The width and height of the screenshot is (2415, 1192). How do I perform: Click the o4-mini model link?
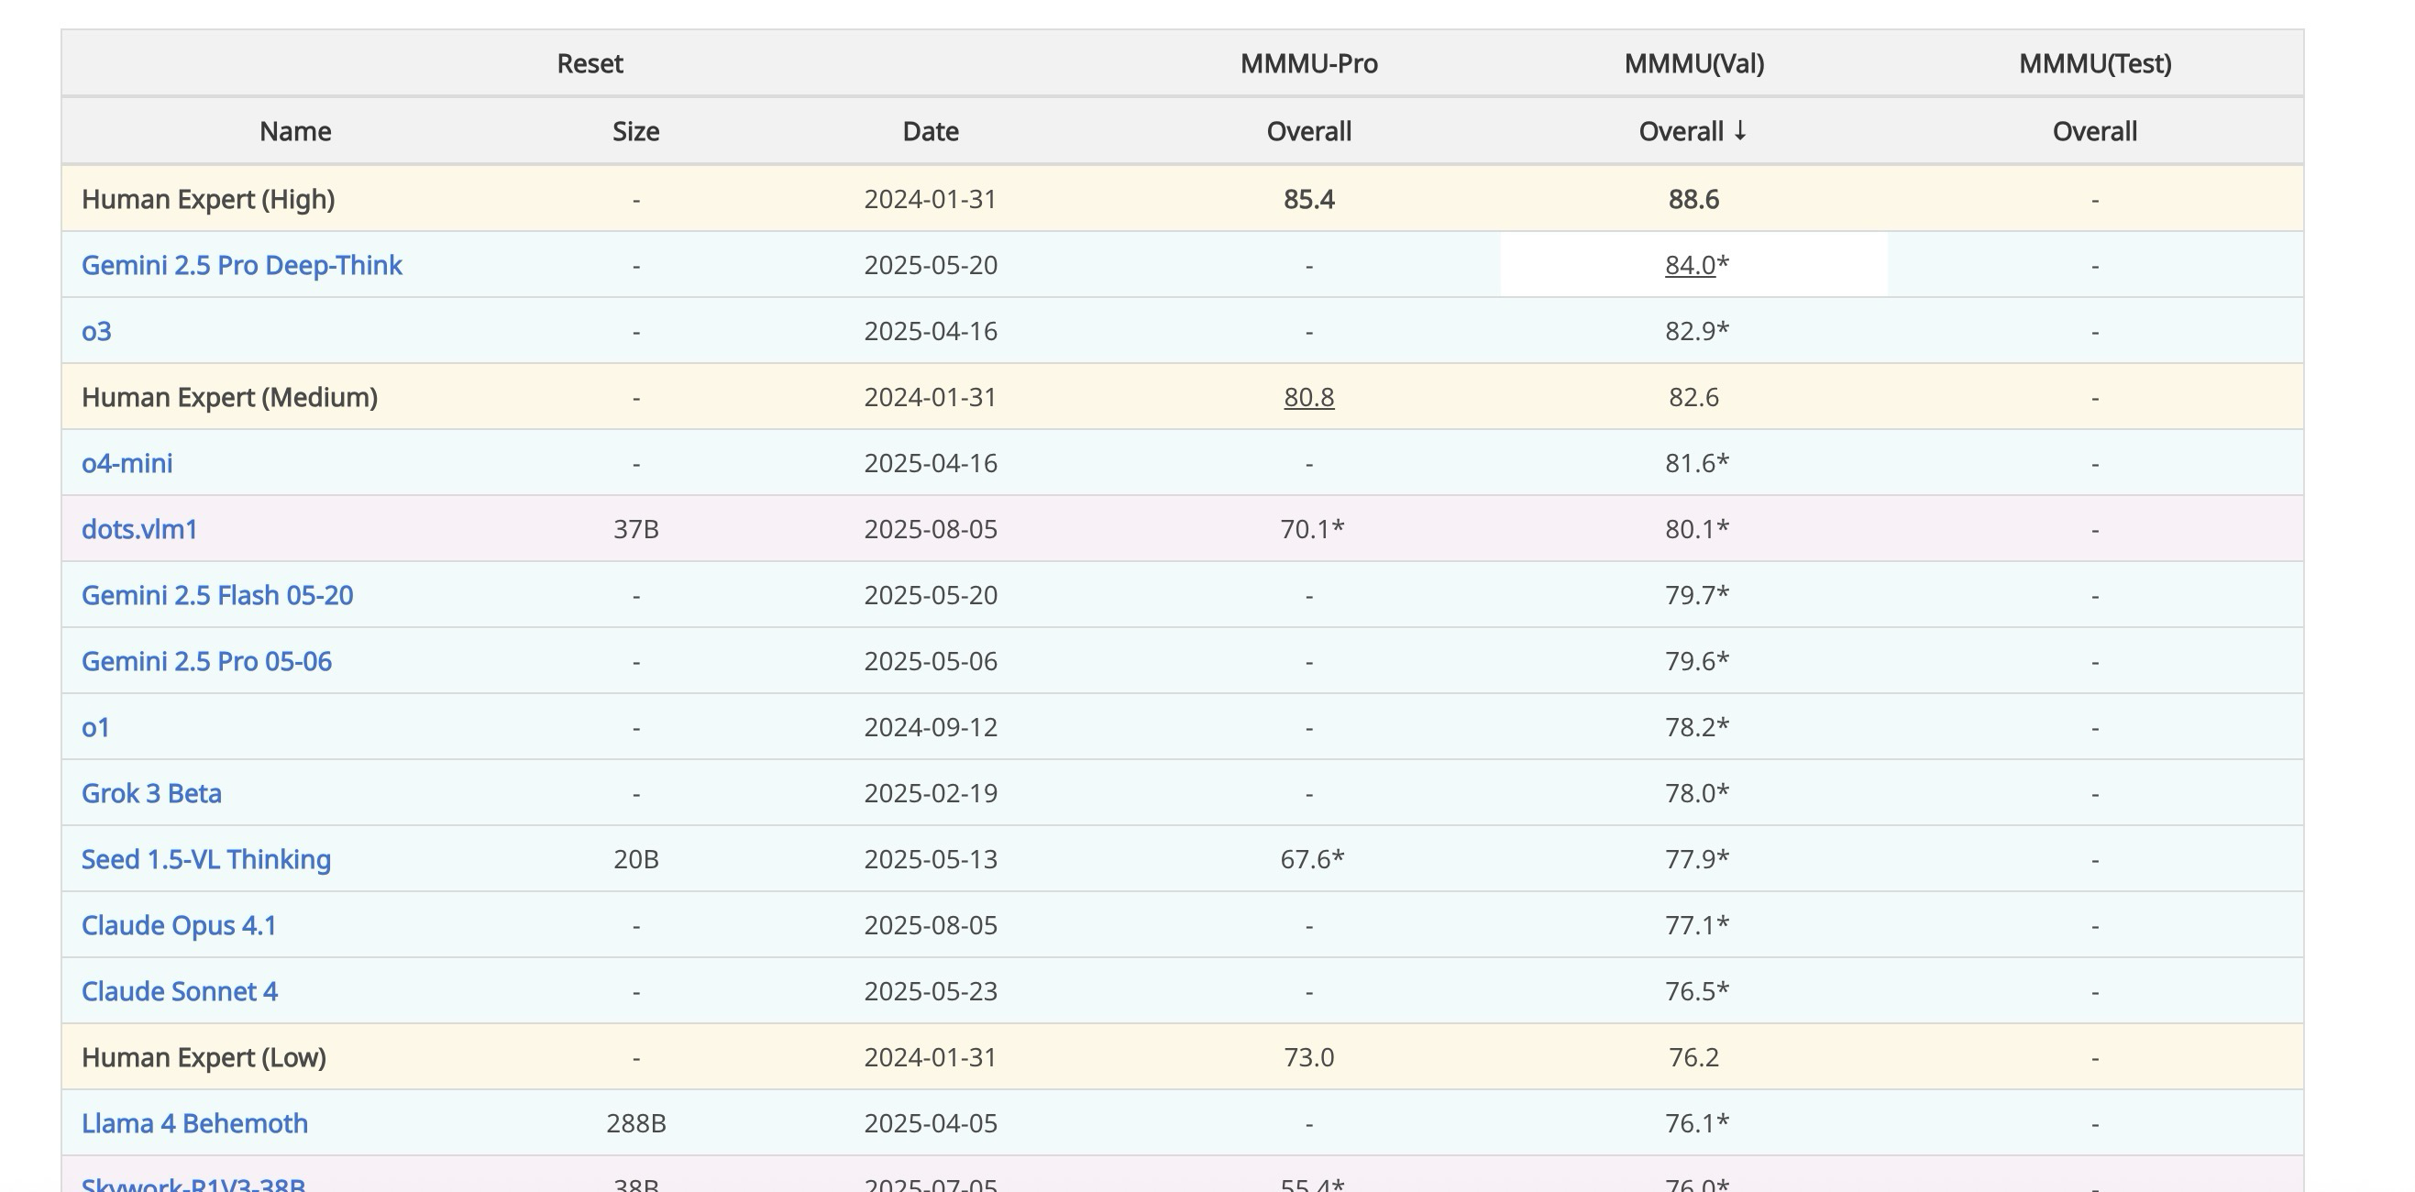[x=127, y=463]
